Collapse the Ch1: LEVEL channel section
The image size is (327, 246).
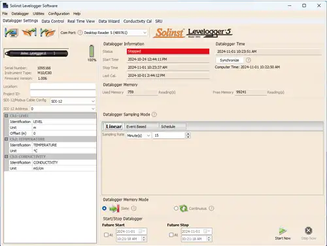(x=7, y=116)
